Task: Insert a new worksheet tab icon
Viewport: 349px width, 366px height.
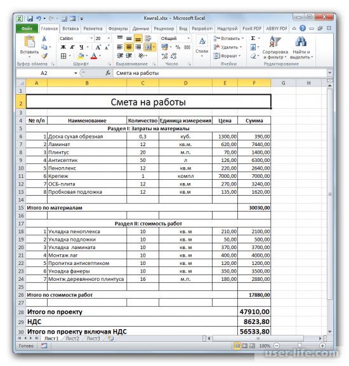Action: pyautogui.click(x=111, y=338)
